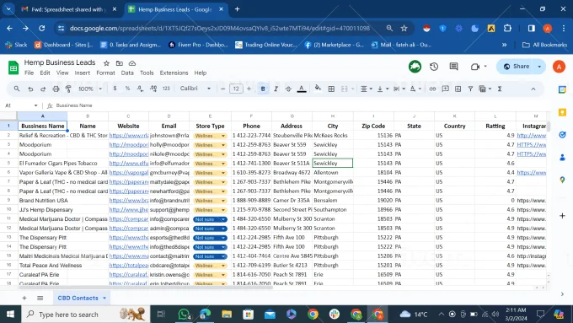Click the name box cell reference
The width and height of the screenshot is (573, 323).
tap(21, 105)
